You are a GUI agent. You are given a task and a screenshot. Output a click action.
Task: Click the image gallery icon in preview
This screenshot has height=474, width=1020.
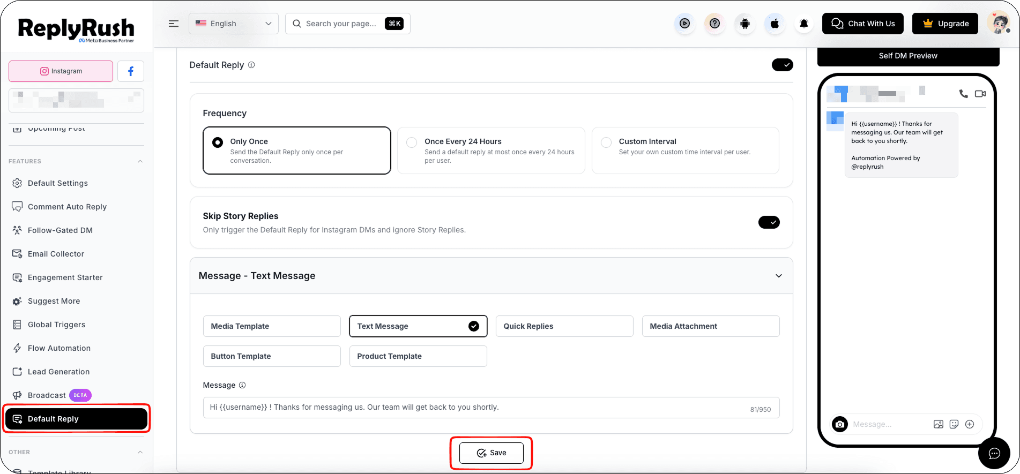pos(939,424)
